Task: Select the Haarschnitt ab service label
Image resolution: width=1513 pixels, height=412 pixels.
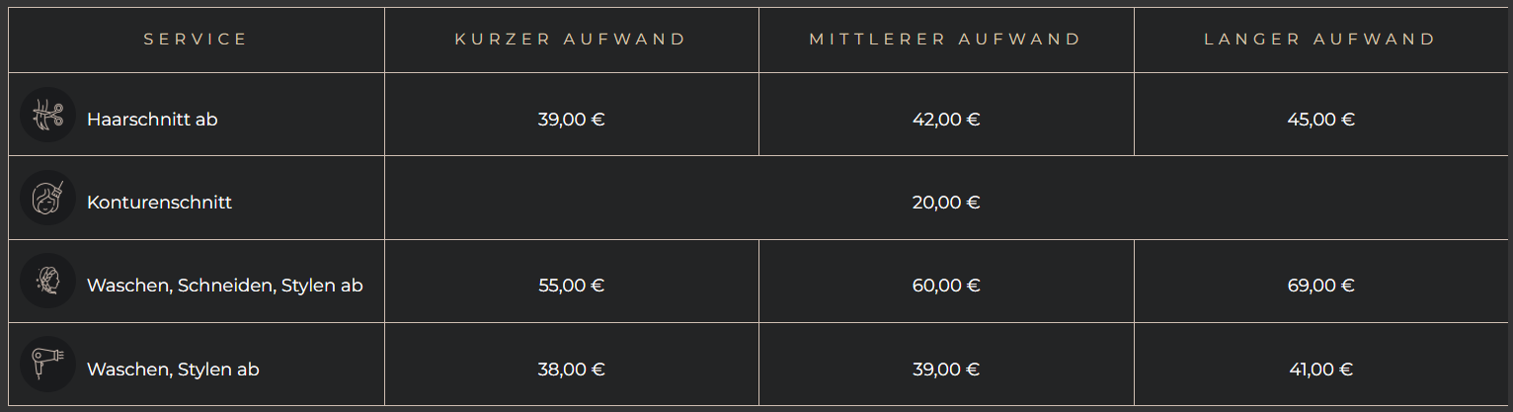Action: click(152, 120)
